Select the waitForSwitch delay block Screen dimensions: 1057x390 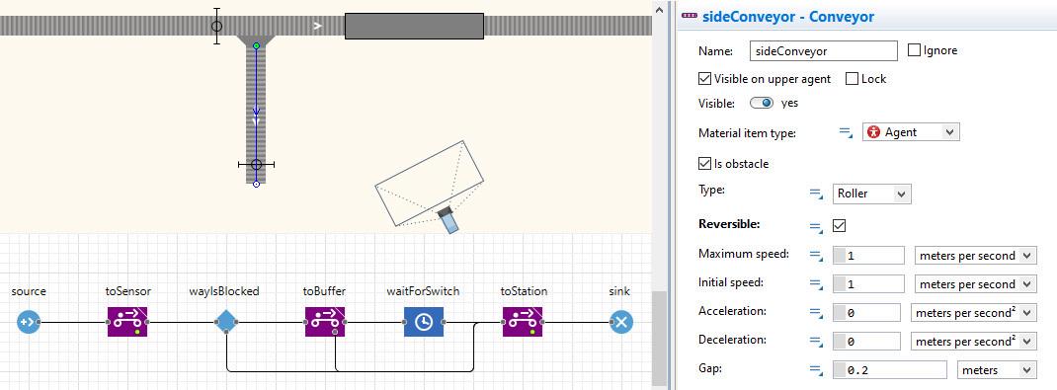[424, 322]
